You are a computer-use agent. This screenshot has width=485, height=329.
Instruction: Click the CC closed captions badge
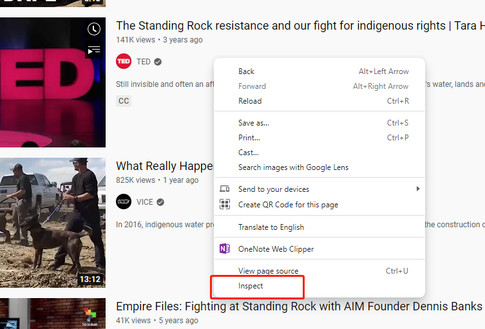point(124,101)
